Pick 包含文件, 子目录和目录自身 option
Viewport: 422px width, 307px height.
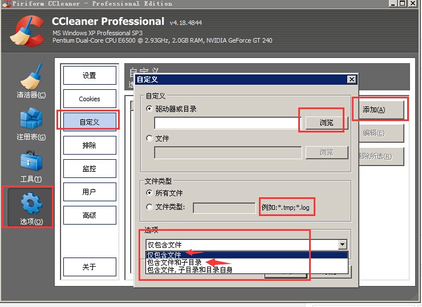[189, 270]
